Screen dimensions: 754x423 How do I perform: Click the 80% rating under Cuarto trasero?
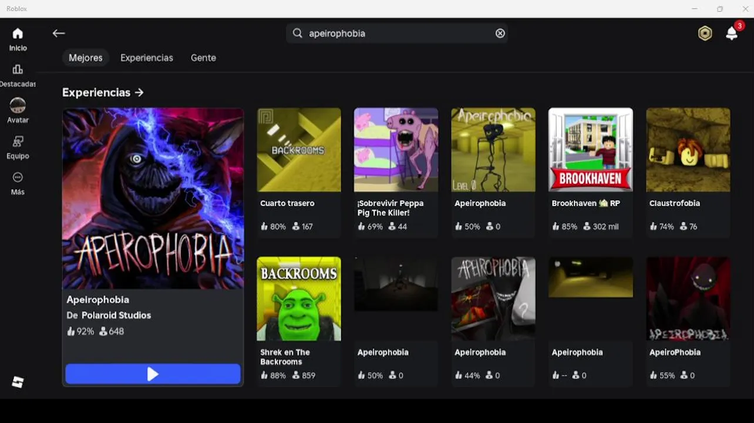(273, 227)
